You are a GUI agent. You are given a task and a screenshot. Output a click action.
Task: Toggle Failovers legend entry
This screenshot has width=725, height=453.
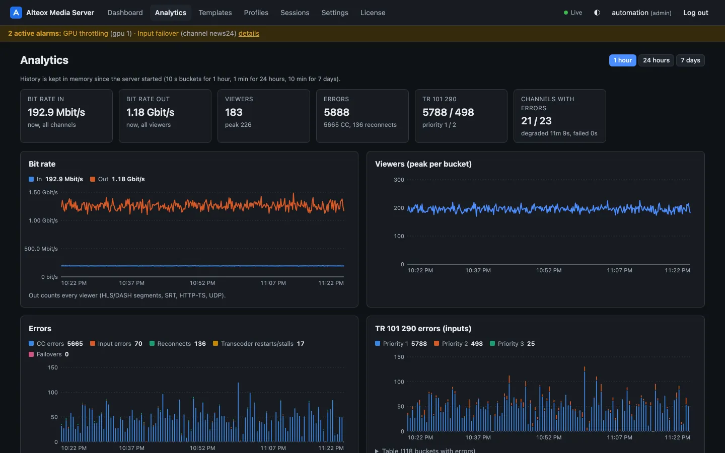[49, 354]
